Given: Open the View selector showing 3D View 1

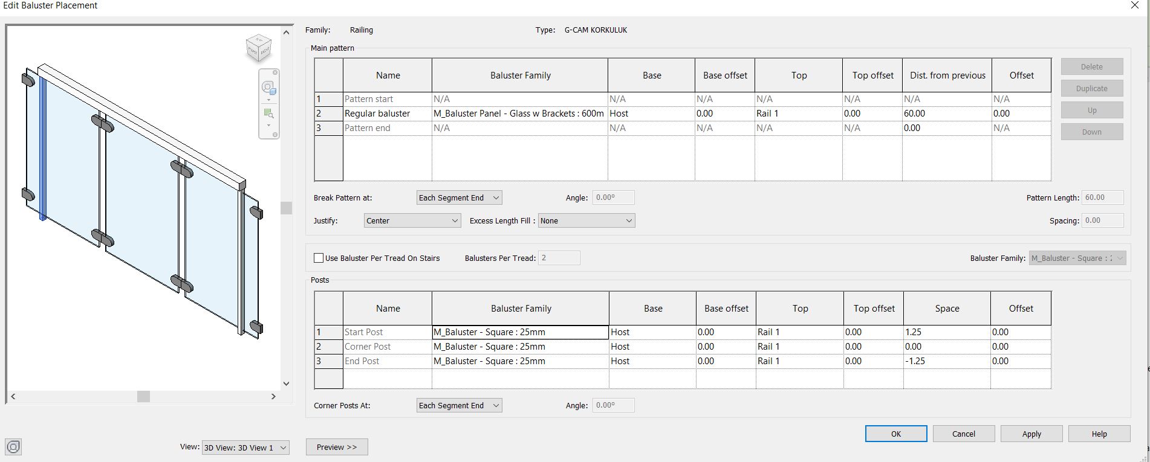Looking at the screenshot, I should [x=245, y=448].
